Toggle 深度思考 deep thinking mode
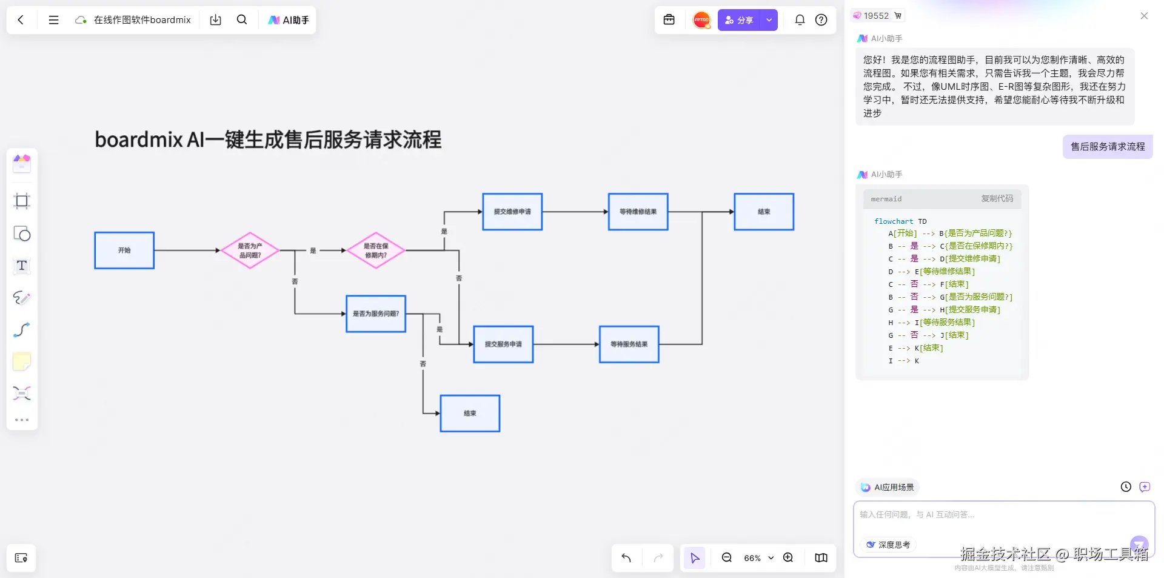1164x578 pixels. click(x=888, y=545)
